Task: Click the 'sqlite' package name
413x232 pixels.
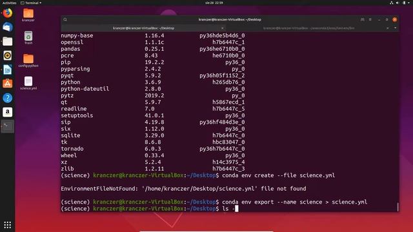Action: coord(70,135)
